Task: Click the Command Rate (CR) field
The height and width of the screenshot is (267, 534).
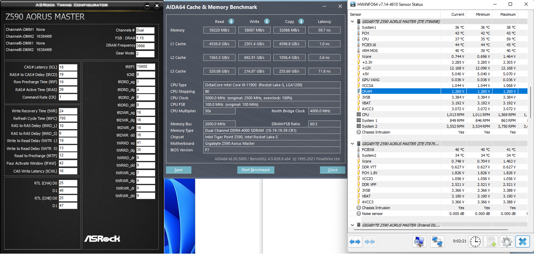Action: [x=68, y=97]
